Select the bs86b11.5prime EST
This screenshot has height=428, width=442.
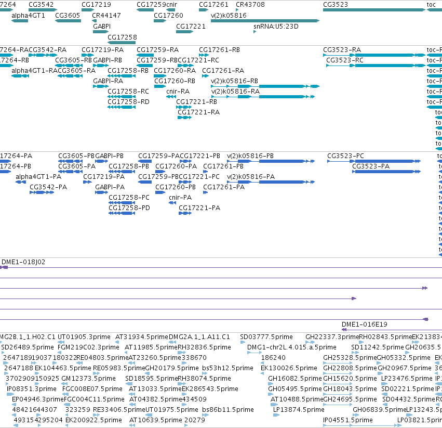tap(205, 414)
